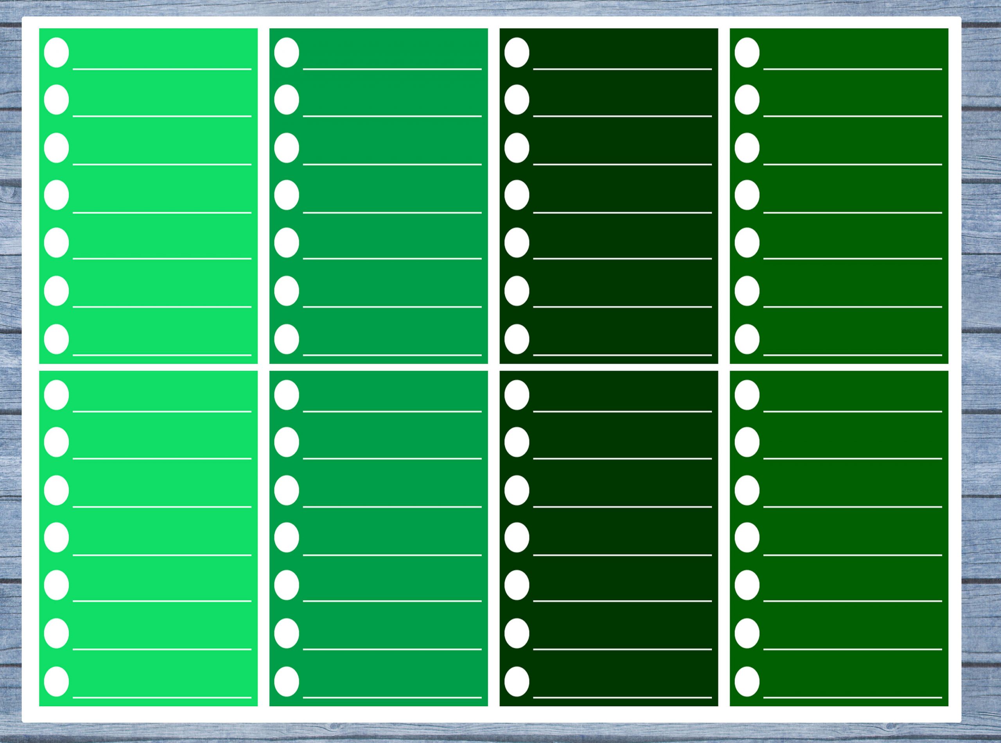
Task: Check first circle in top light-green checklist
Action: click(56, 53)
